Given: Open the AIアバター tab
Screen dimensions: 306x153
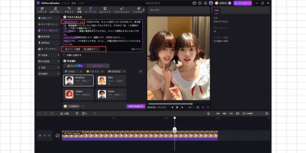Looking at the screenshot, I should (x=55, y=10).
